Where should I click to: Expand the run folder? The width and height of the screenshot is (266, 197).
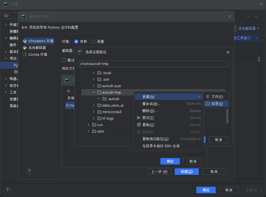[x=89, y=125]
